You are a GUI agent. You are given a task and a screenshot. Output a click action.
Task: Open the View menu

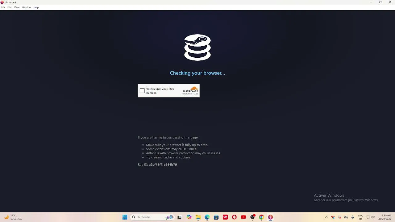17,7
